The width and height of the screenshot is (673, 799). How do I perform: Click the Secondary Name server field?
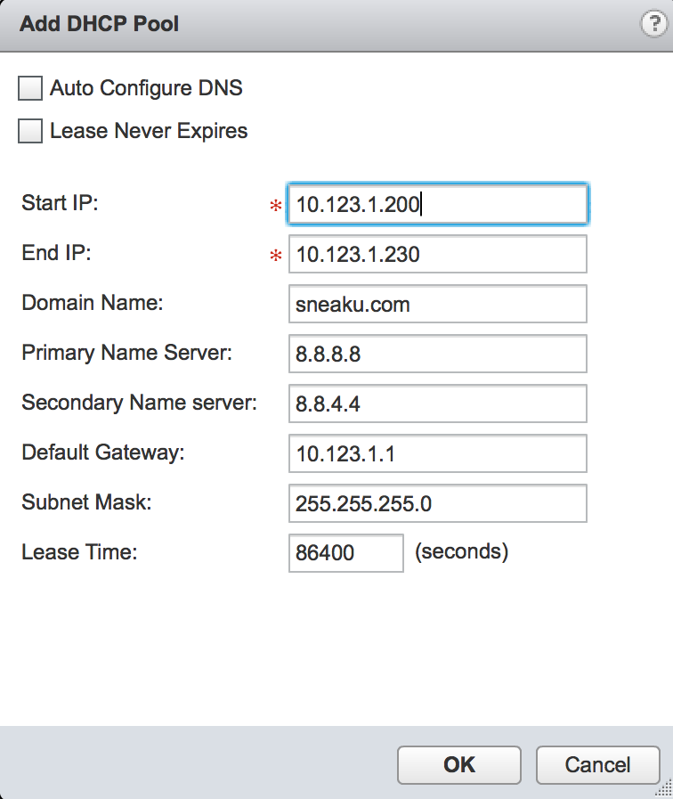click(438, 404)
